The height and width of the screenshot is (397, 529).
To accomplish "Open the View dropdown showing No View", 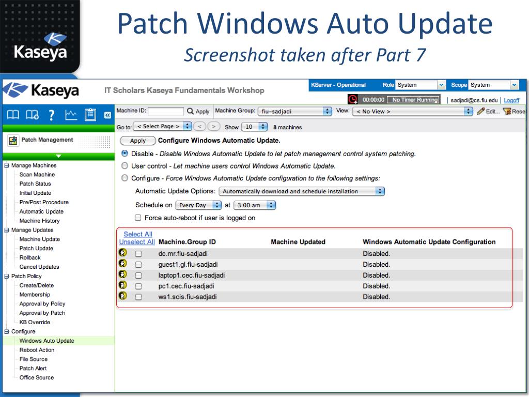I will click(x=413, y=111).
